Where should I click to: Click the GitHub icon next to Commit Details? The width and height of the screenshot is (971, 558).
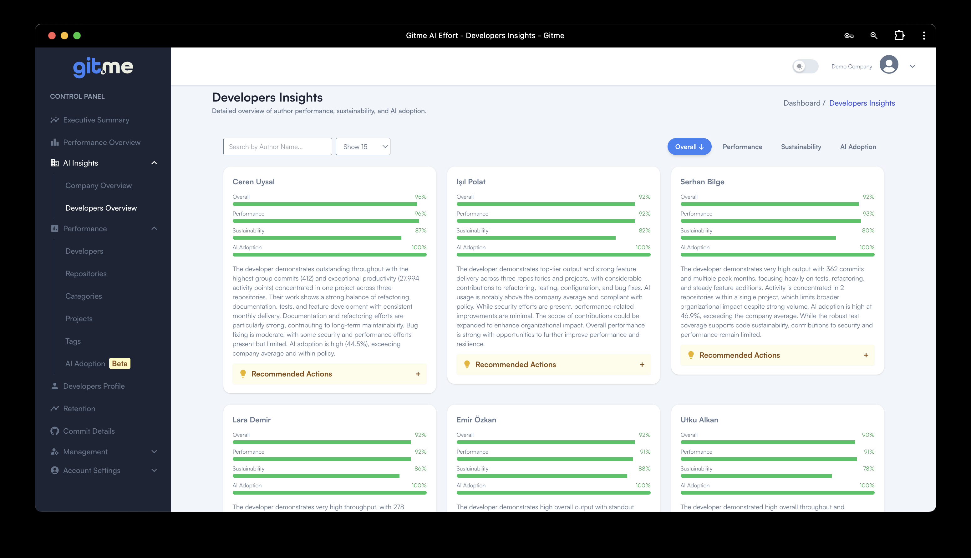click(x=54, y=431)
